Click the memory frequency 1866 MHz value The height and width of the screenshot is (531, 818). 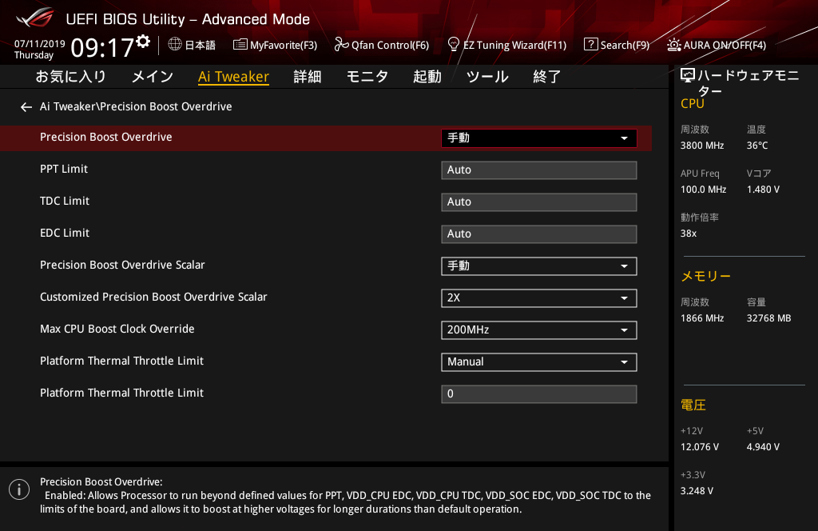702,318
